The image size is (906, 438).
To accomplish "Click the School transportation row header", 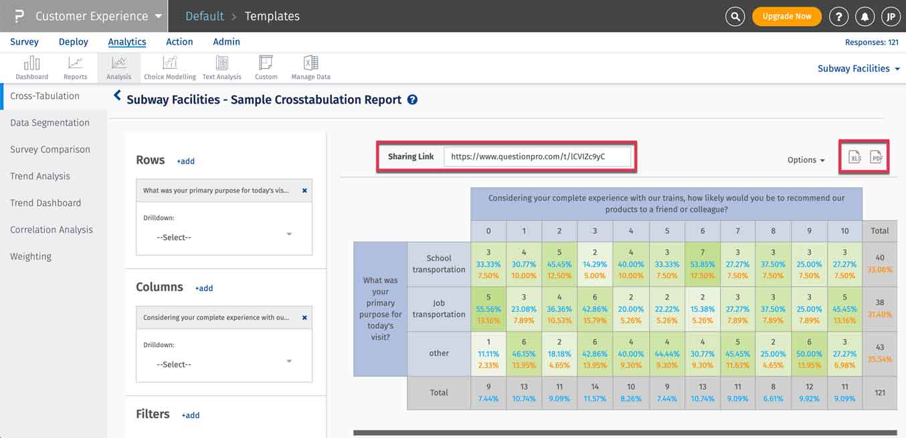I will point(439,264).
